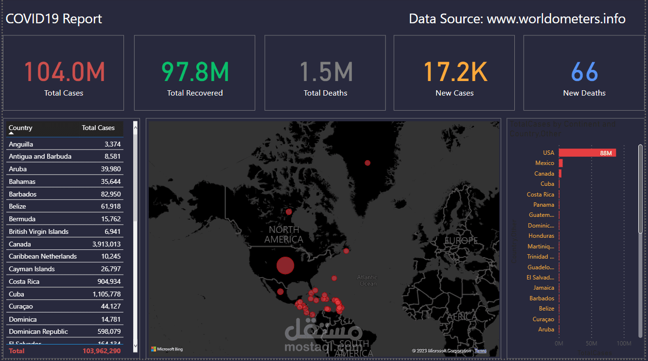The width and height of the screenshot is (648, 361).
Task: Click the bar chart vertical scrollbar thumb
Action: [x=641, y=190]
